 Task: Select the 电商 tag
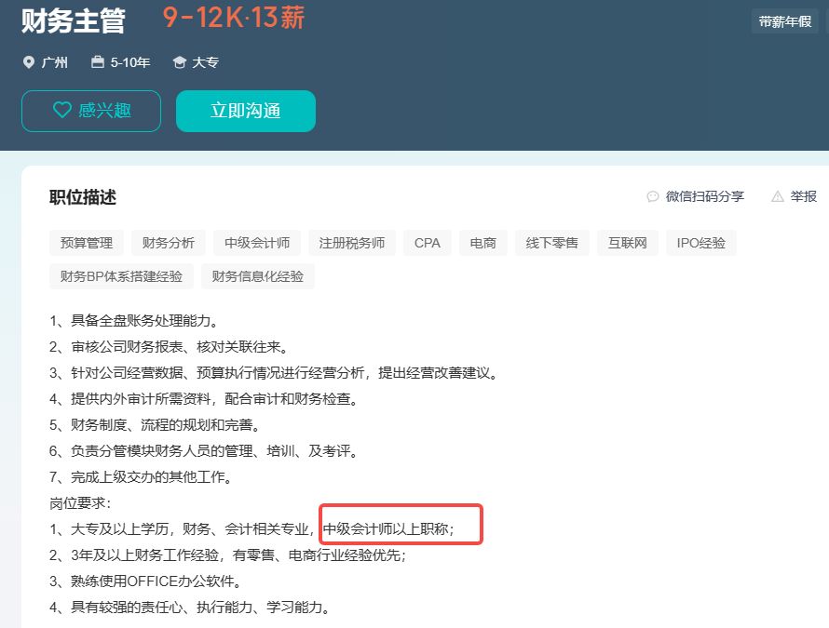click(x=482, y=242)
